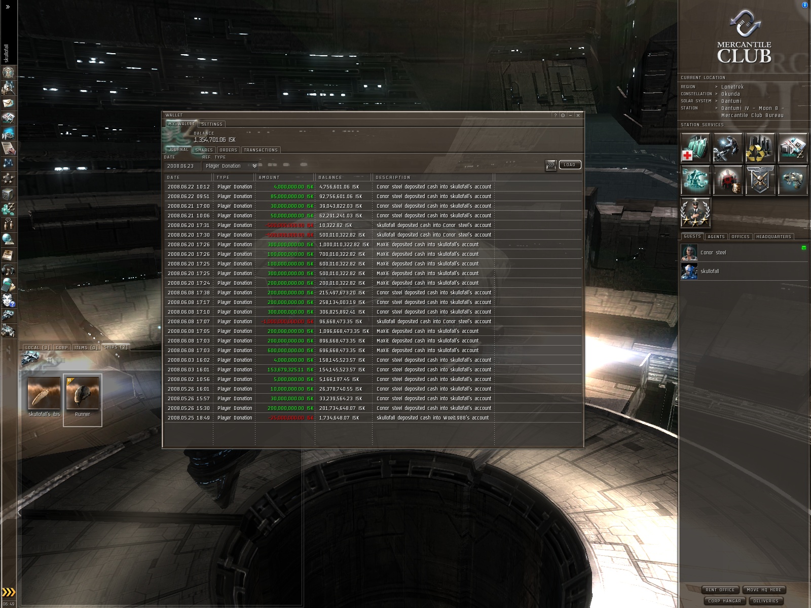Switch to the Corp chat tab
Screen dimensions: 811x608
(62, 348)
